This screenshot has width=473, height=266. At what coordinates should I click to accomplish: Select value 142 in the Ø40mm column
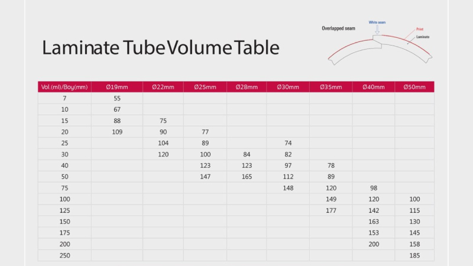coord(374,210)
